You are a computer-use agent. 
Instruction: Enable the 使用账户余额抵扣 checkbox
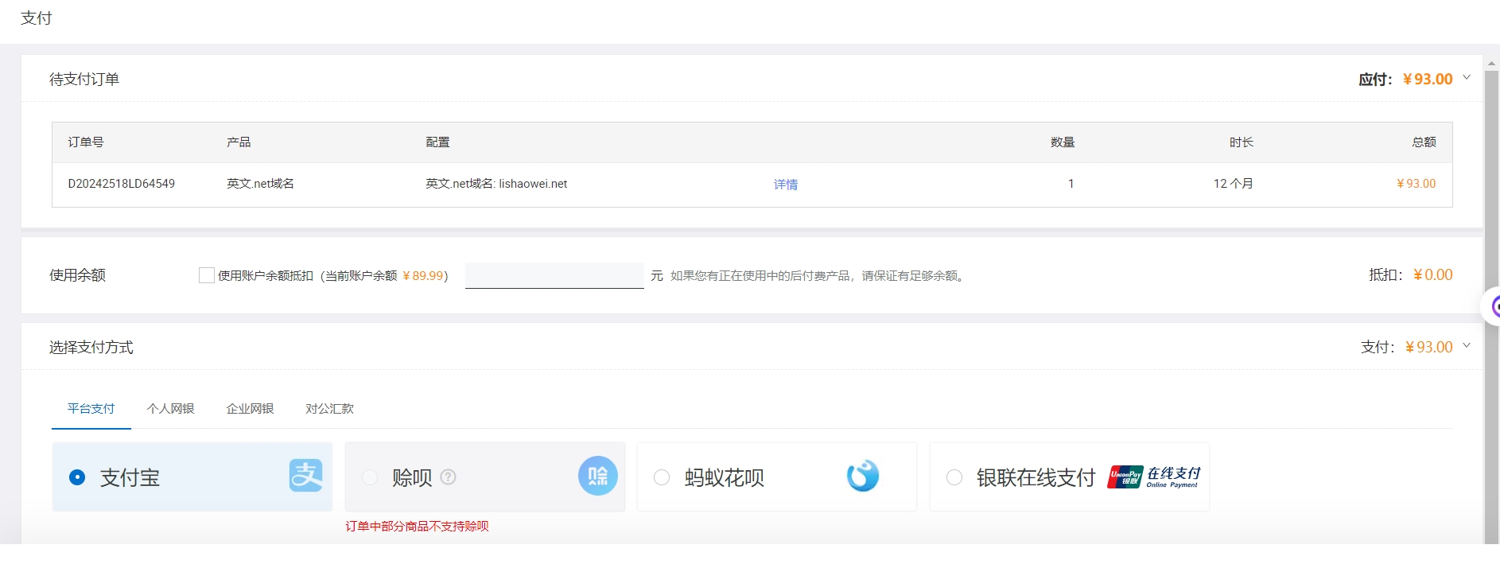[x=207, y=275]
